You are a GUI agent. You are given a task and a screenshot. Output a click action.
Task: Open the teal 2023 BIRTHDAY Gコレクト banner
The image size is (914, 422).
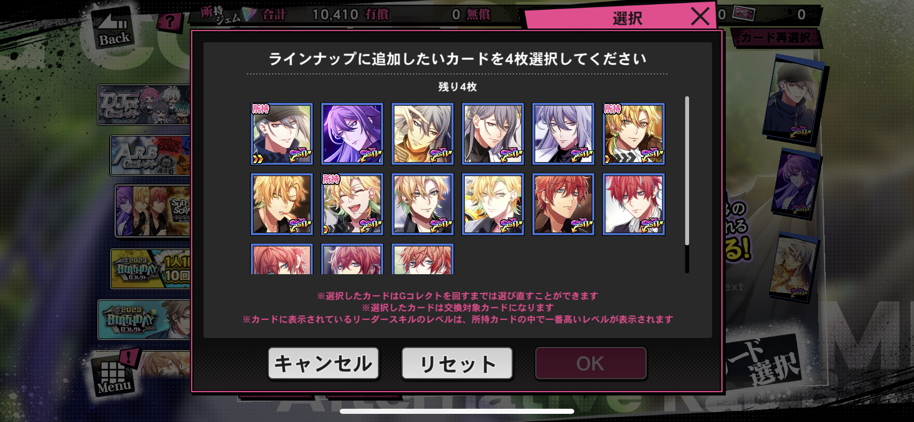tap(144, 320)
